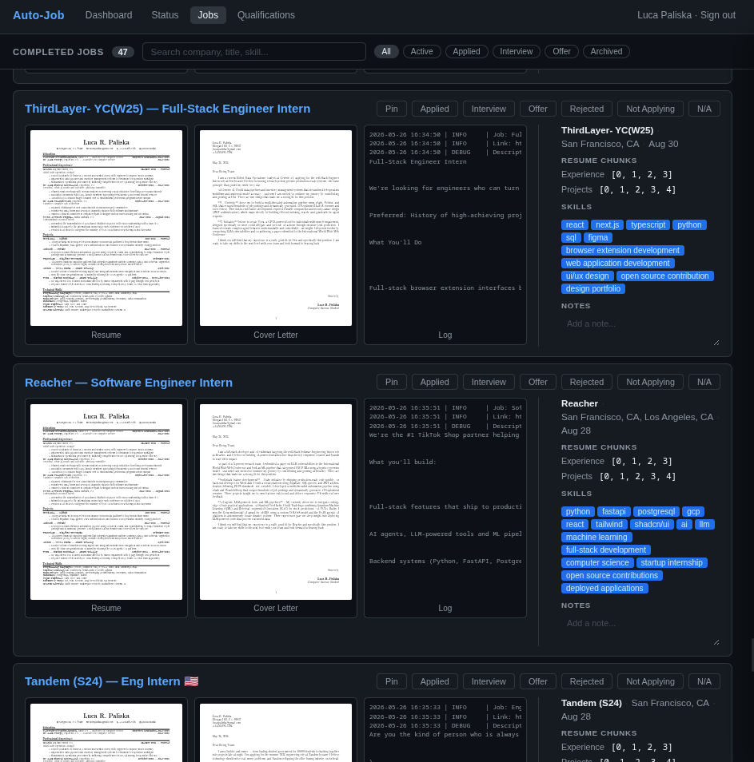Click the deployed applications skill tag
This screenshot has height=762, width=754.
point(604,588)
